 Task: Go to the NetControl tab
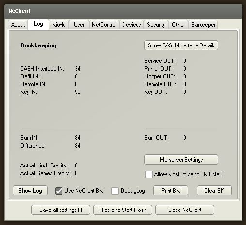click(104, 25)
